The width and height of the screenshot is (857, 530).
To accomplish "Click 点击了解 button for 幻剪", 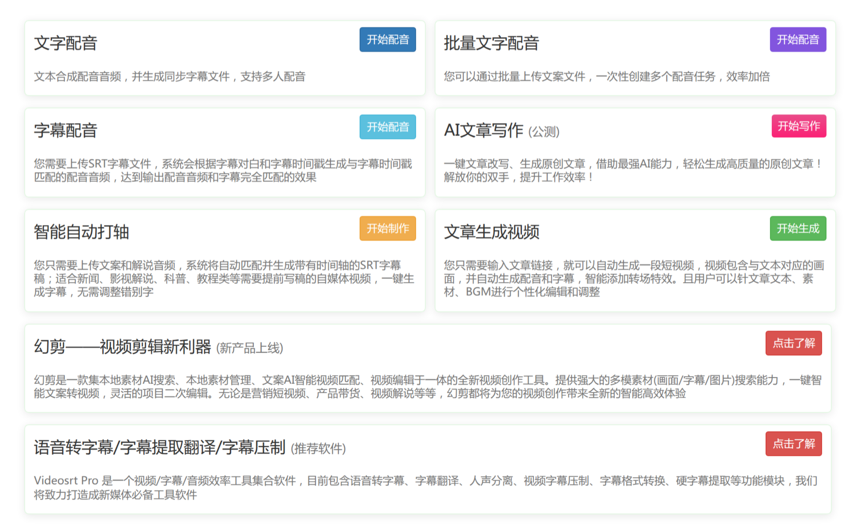I will click(793, 343).
